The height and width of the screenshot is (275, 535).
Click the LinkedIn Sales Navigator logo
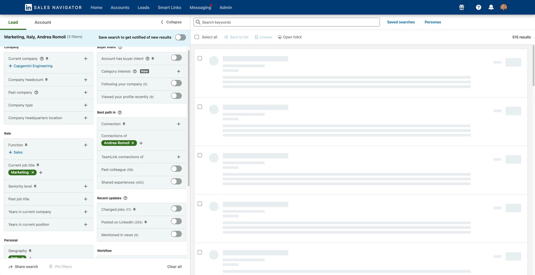pos(53,7)
